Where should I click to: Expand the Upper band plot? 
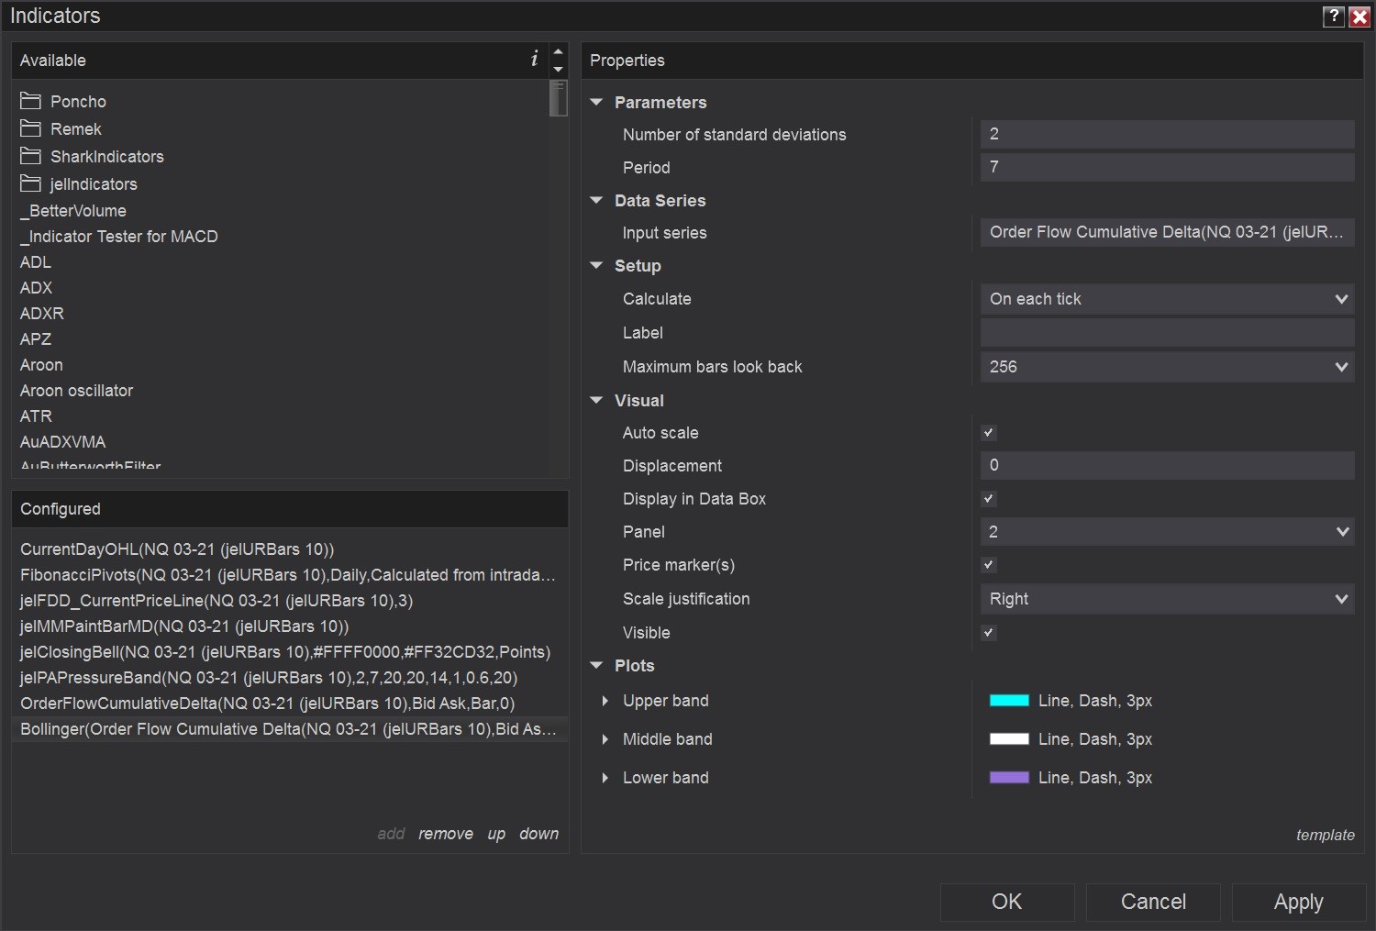(x=605, y=701)
